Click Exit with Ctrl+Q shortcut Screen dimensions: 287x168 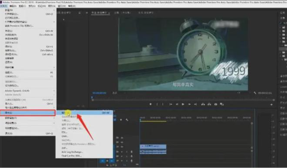tap(28, 133)
